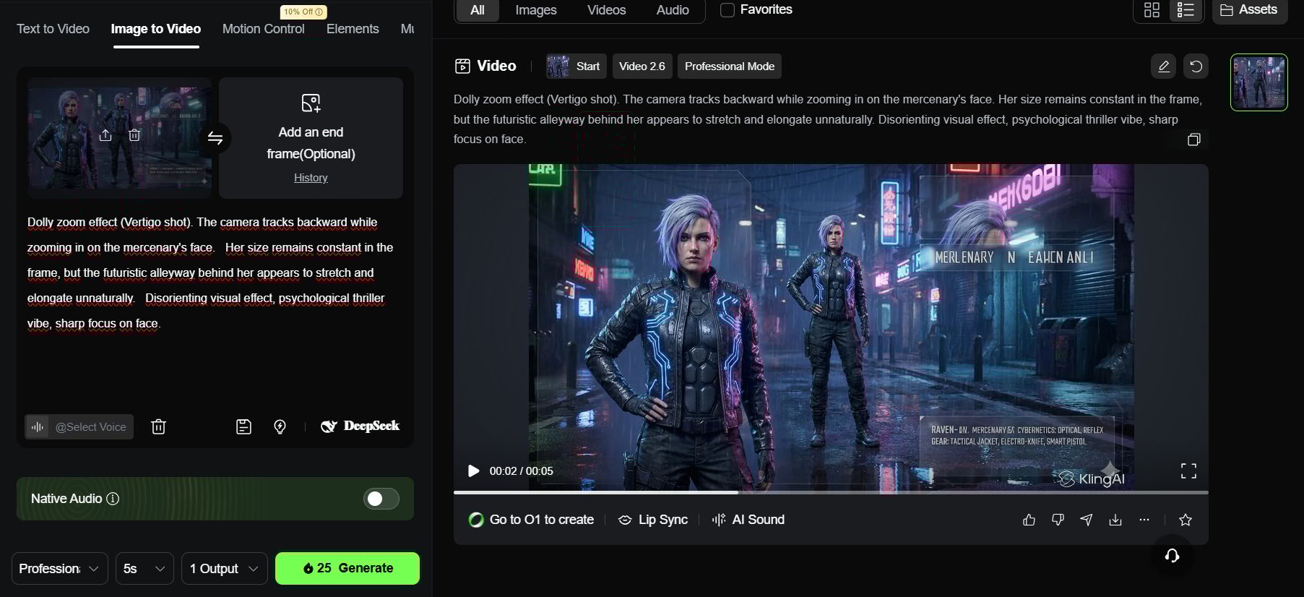Screen dimensions: 1304x597
Task: Filter results by Videos tab
Action: click(607, 10)
